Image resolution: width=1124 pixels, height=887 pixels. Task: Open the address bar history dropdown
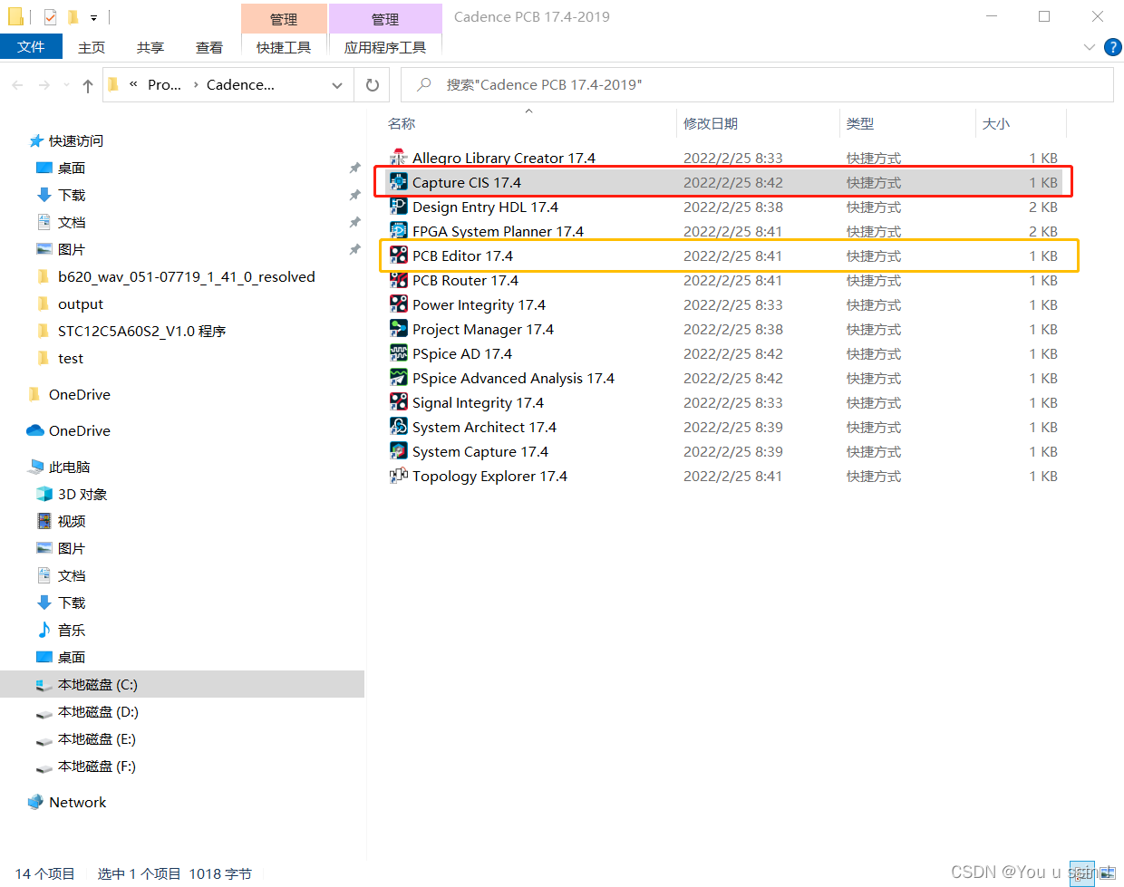(x=337, y=85)
